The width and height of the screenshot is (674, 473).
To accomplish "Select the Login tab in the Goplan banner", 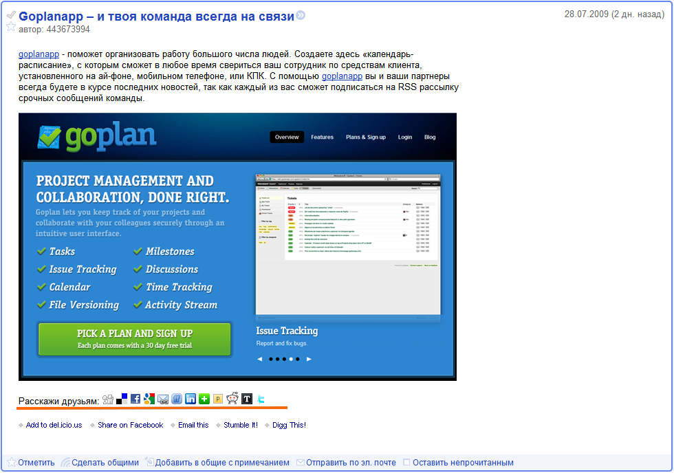I will pyautogui.click(x=405, y=137).
